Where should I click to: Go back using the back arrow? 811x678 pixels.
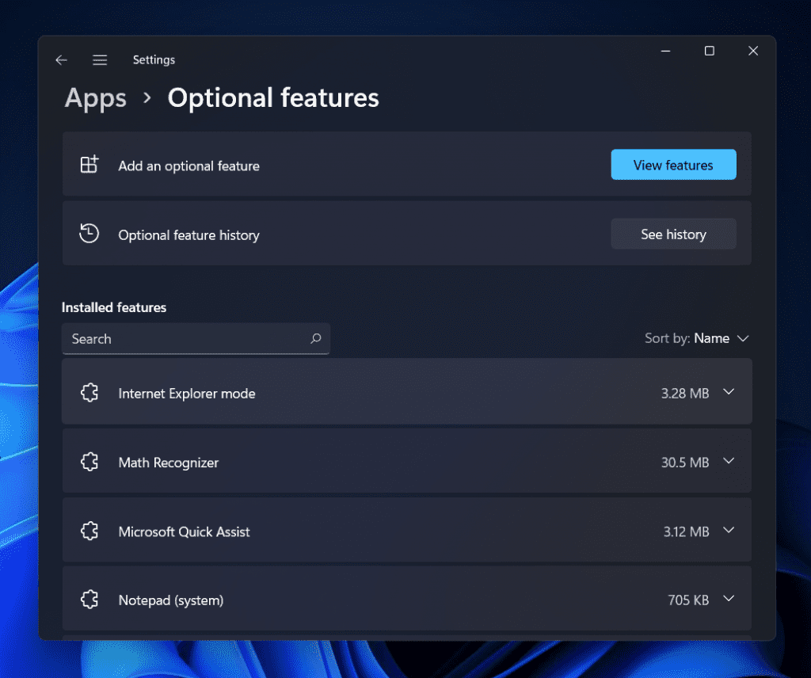(61, 60)
